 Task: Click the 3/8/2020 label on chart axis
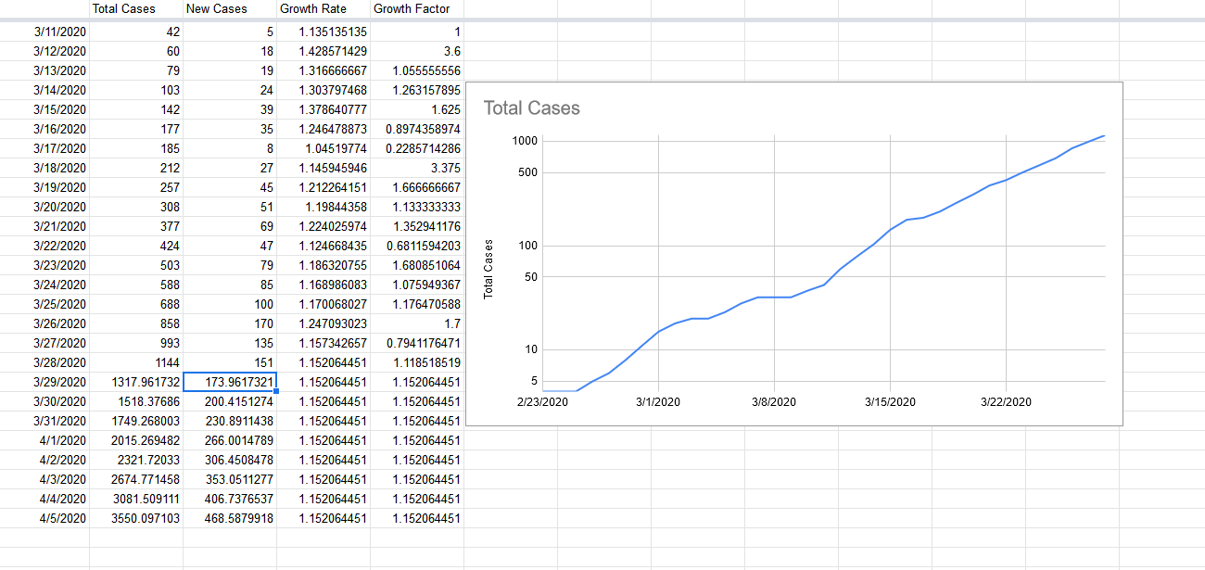point(773,402)
